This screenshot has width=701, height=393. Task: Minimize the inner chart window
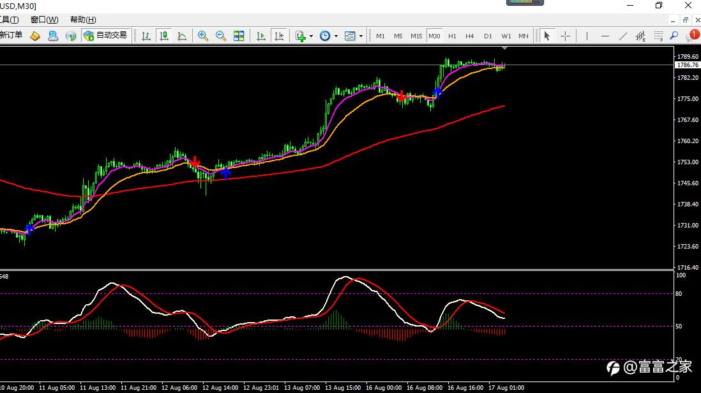click(x=673, y=20)
